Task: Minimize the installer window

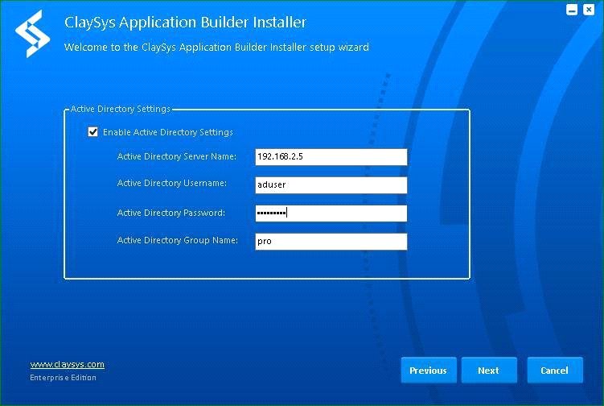Action: coord(572,9)
